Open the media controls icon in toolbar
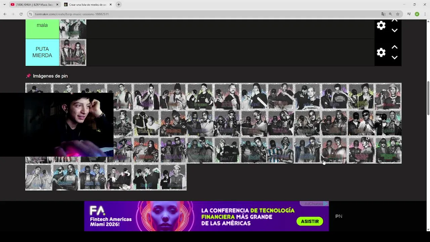Viewport: 430px width, 242px height. coord(409,14)
